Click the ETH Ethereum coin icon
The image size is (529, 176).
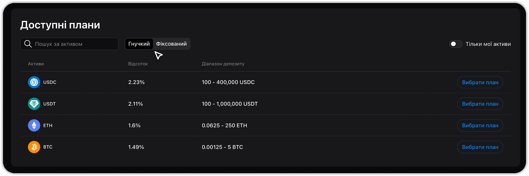(34, 126)
